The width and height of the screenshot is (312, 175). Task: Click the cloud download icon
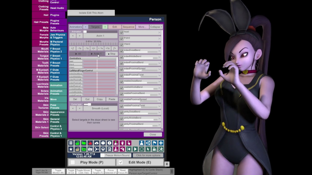(x=97, y=143)
